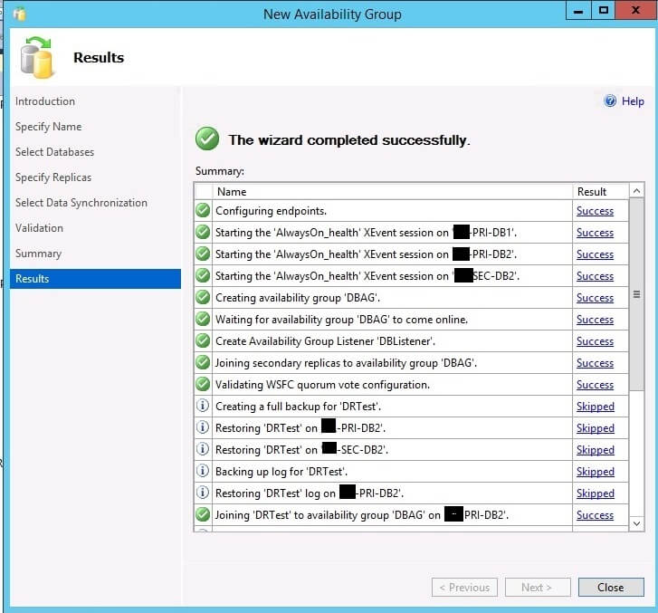Click the check icon for Validating WSFC quorum row
The width and height of the screenshot is (658, 613).
203,384
